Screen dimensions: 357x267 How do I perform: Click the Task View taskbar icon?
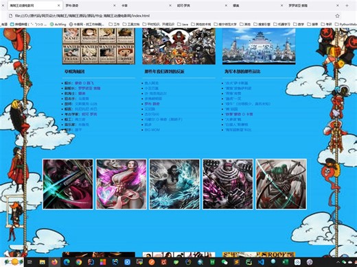pyautogui.click(x=30, y=262)
